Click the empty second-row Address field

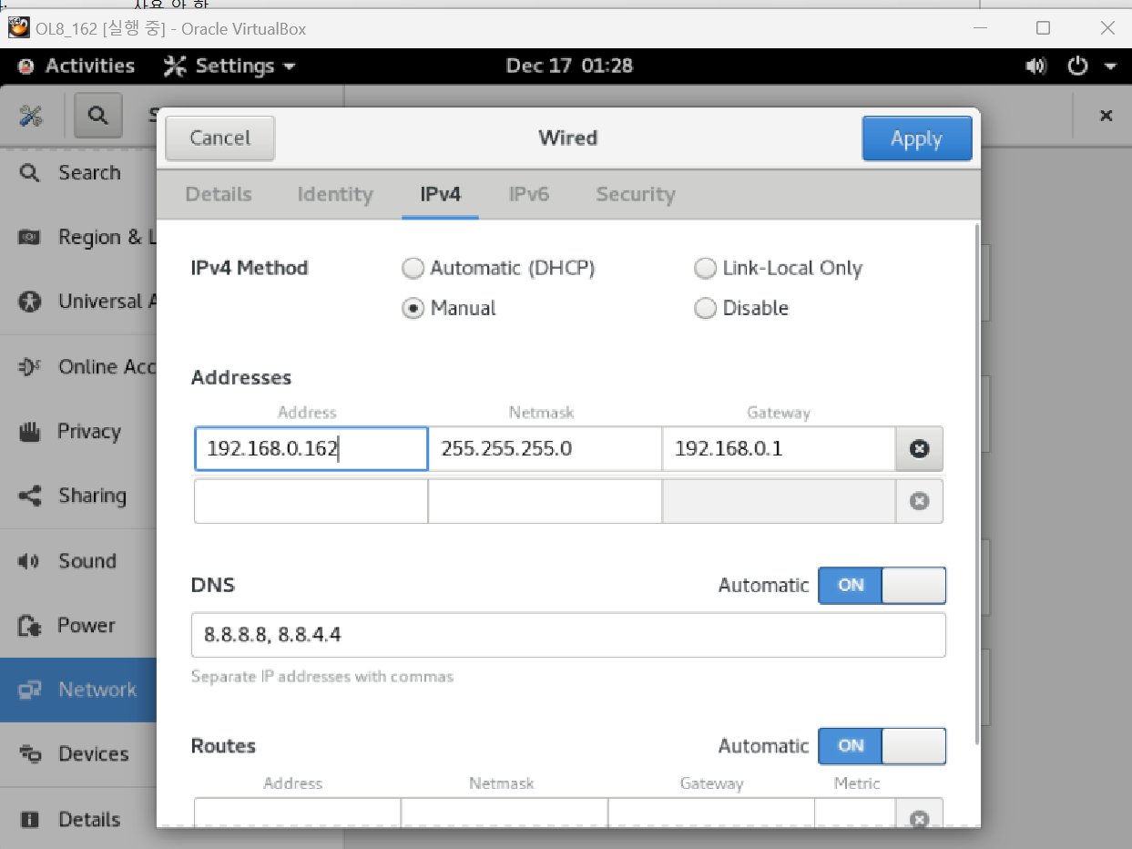311,501
